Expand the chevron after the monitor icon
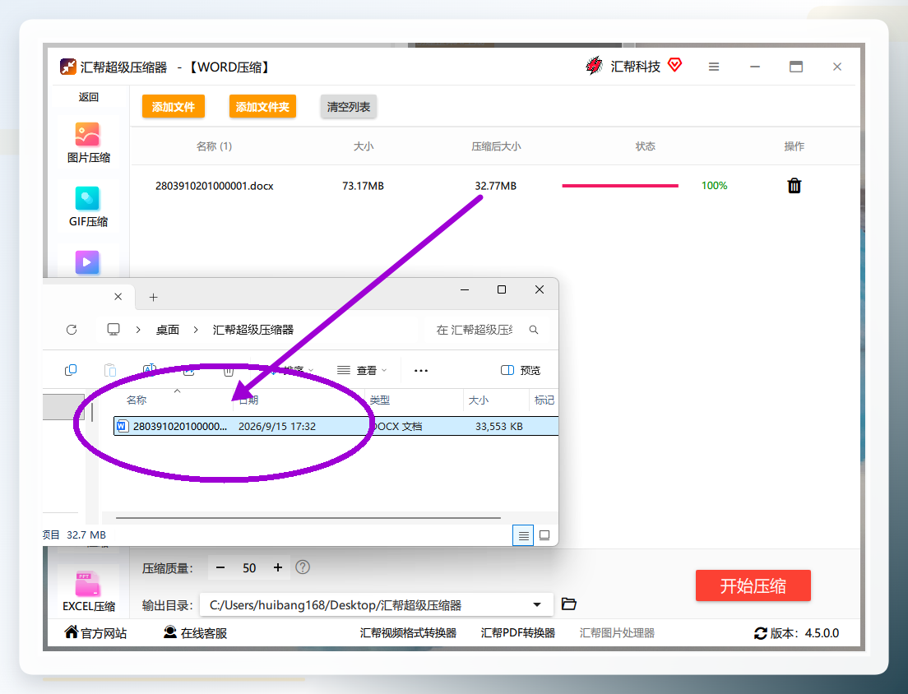This screenshot has height=694, width=908. point(138,330)
